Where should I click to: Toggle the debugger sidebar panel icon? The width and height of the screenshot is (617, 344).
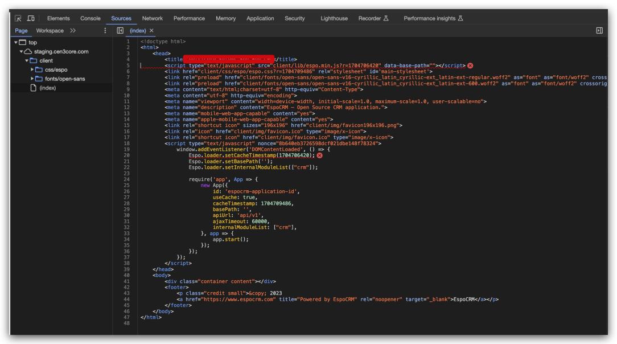(x=599, y=30)
